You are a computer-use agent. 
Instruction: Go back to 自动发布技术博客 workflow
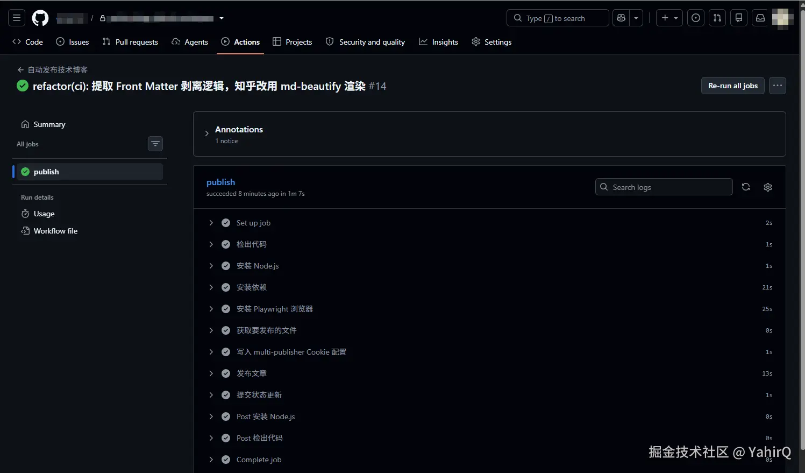pyautogui.click(x=52, y=70)
